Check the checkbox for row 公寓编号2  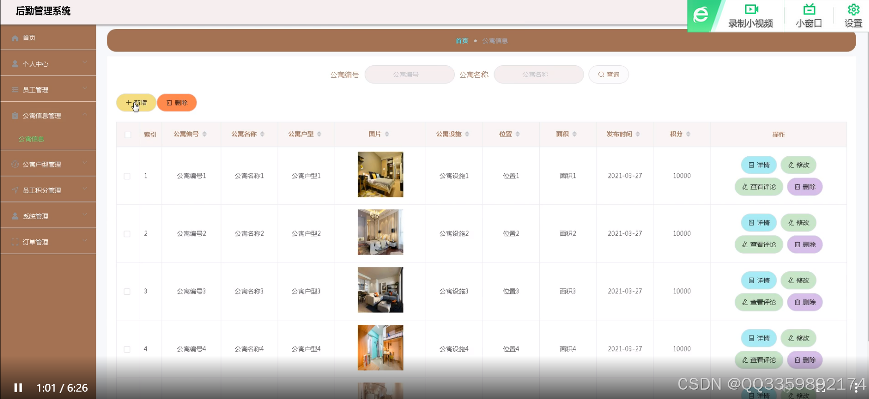tap(127, 234)
